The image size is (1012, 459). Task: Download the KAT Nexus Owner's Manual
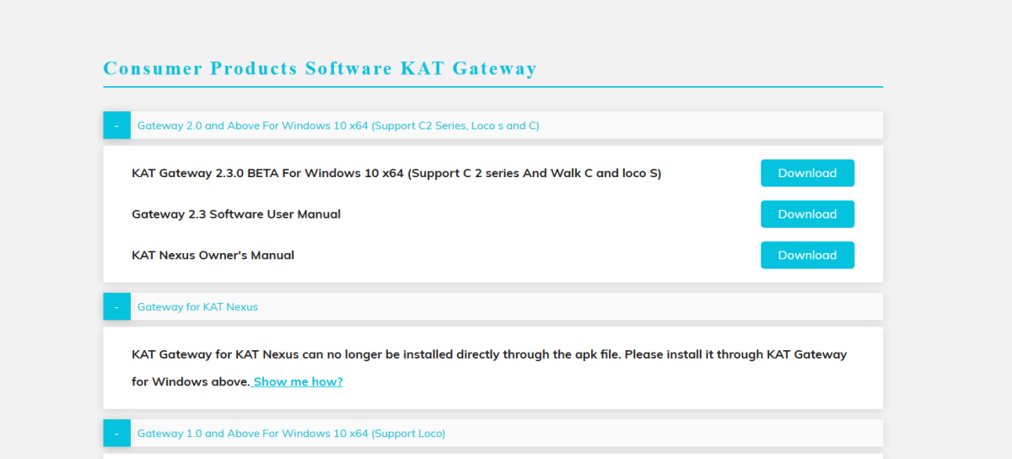(807, 255)
